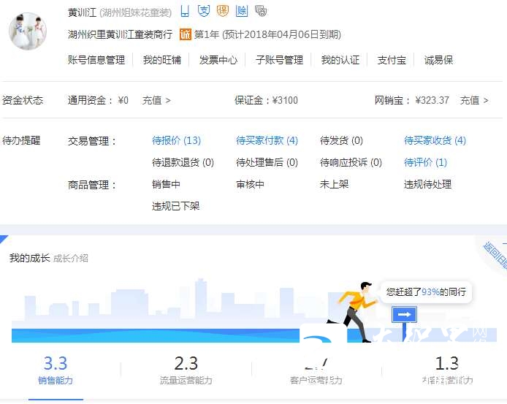Click the orange 诚信通 membership logo icon

point(186,34)
